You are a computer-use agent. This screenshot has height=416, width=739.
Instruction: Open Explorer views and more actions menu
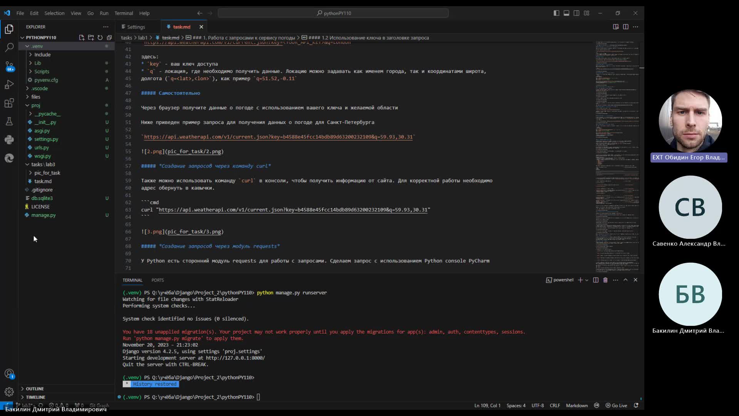(105, 27)
